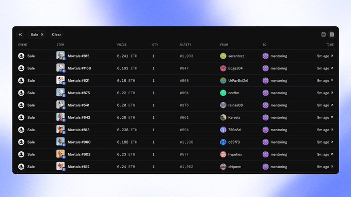Image resolution: width=351 pixels, height=197 pixels.
Task: Remove the Sale filter chip
Action: [42, 34]
